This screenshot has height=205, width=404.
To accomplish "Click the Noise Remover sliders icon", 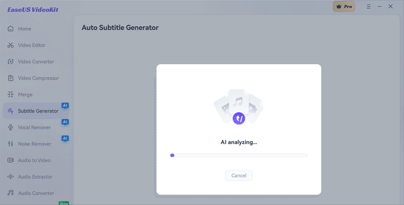I will click(x=11, y=144).
